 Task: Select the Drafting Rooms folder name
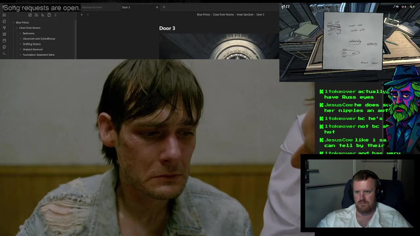(32, 44)
